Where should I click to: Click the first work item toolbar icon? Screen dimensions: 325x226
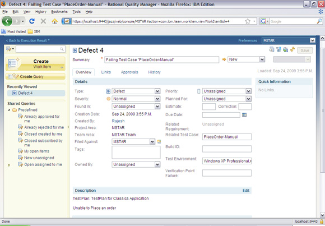[272, 49]
